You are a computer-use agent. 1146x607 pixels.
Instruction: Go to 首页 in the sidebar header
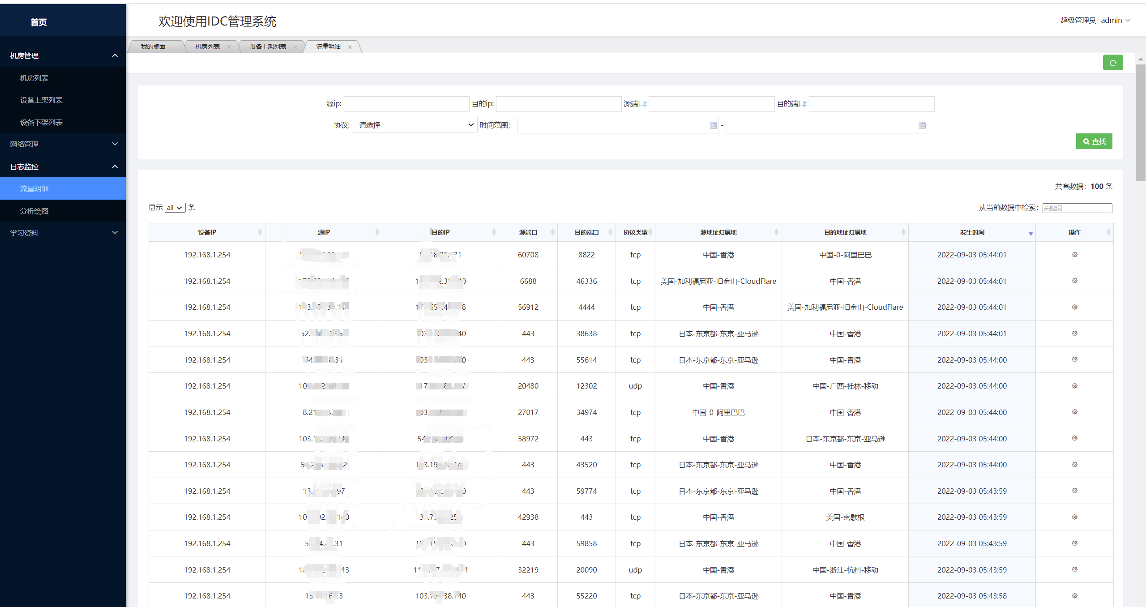point(38,22)
